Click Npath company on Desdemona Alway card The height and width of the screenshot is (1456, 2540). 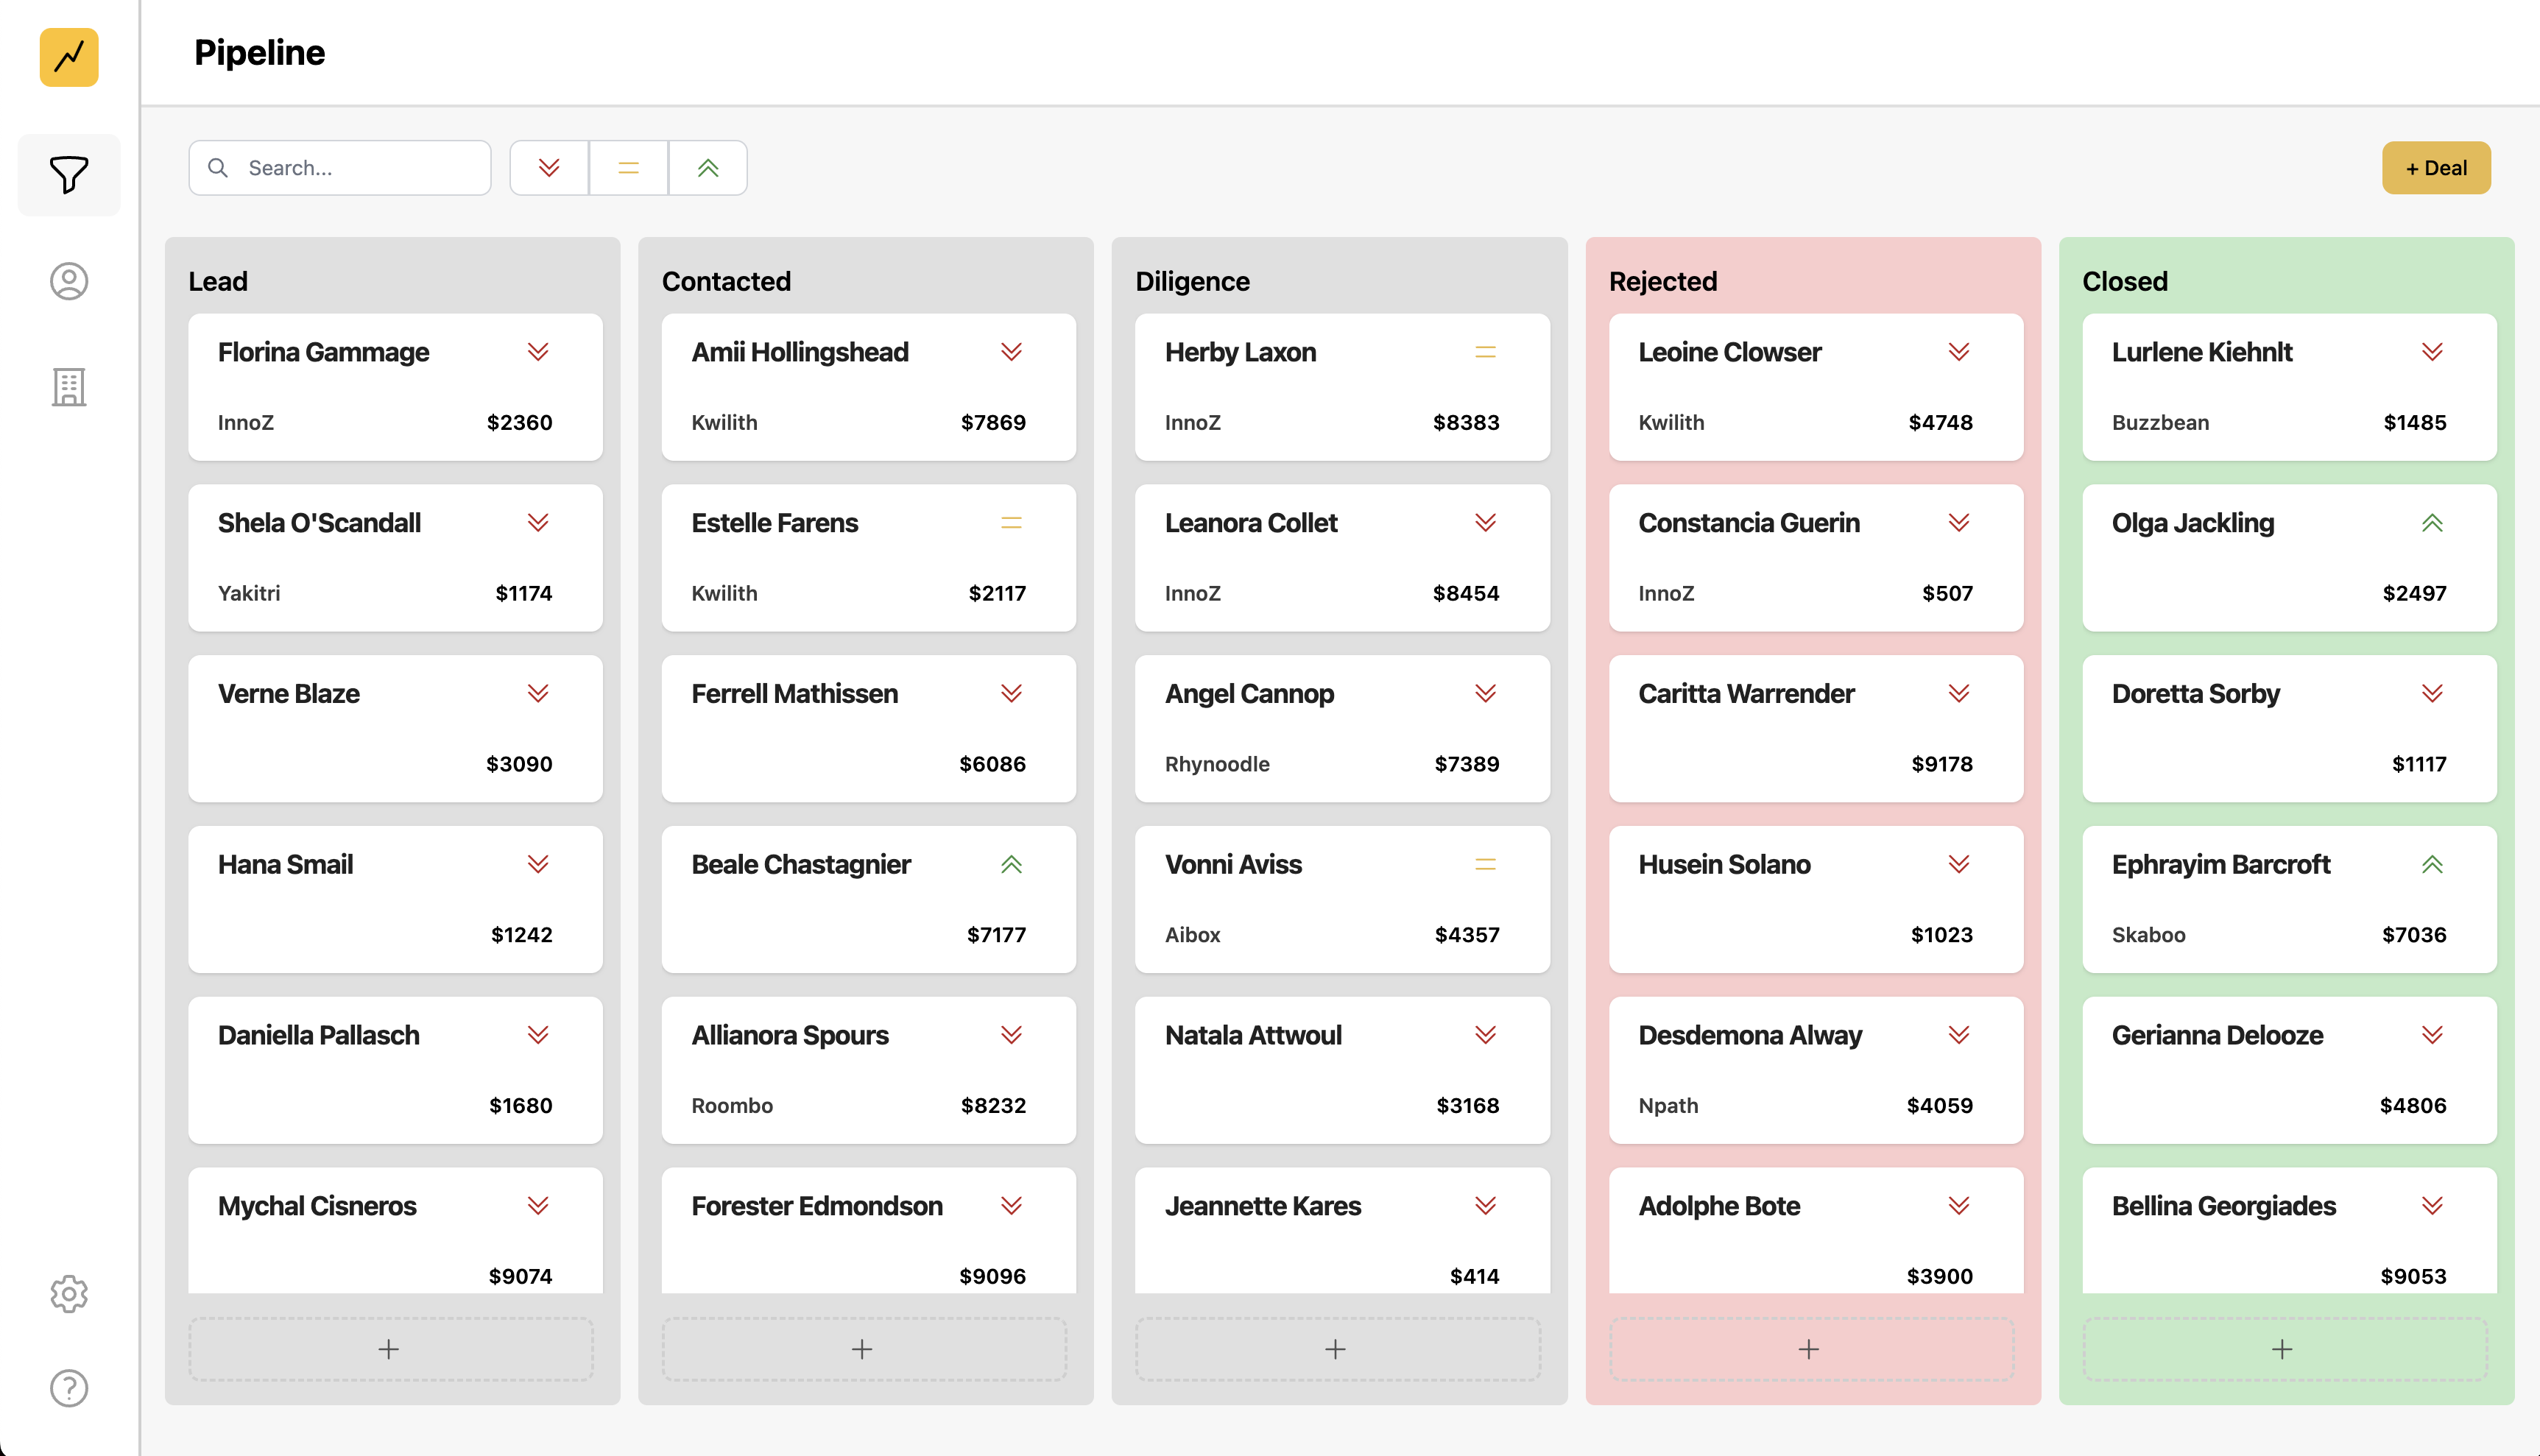point(1668,1106)
